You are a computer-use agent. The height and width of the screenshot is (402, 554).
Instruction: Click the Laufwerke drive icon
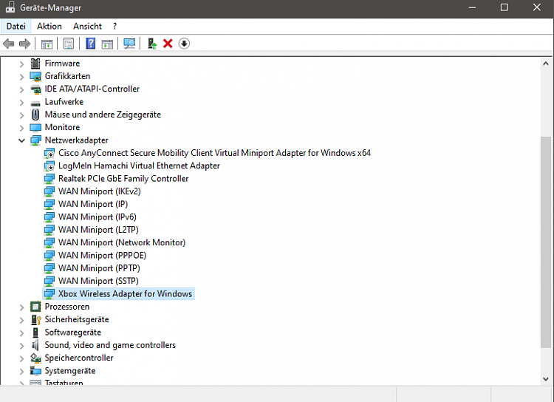pos(35,103)
